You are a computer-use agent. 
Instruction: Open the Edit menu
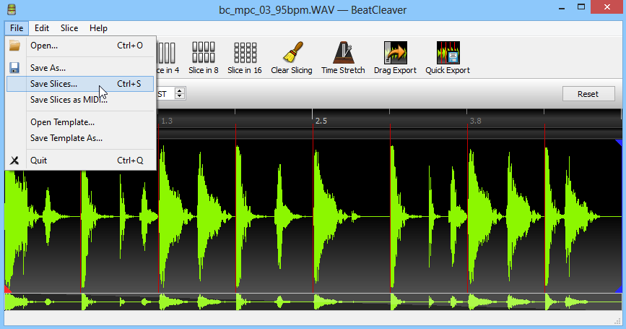(42, 28)
